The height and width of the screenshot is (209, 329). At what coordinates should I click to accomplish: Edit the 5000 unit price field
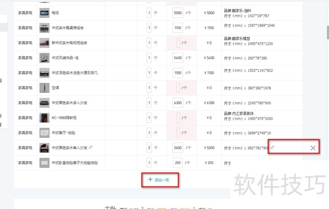pos(178,13)
